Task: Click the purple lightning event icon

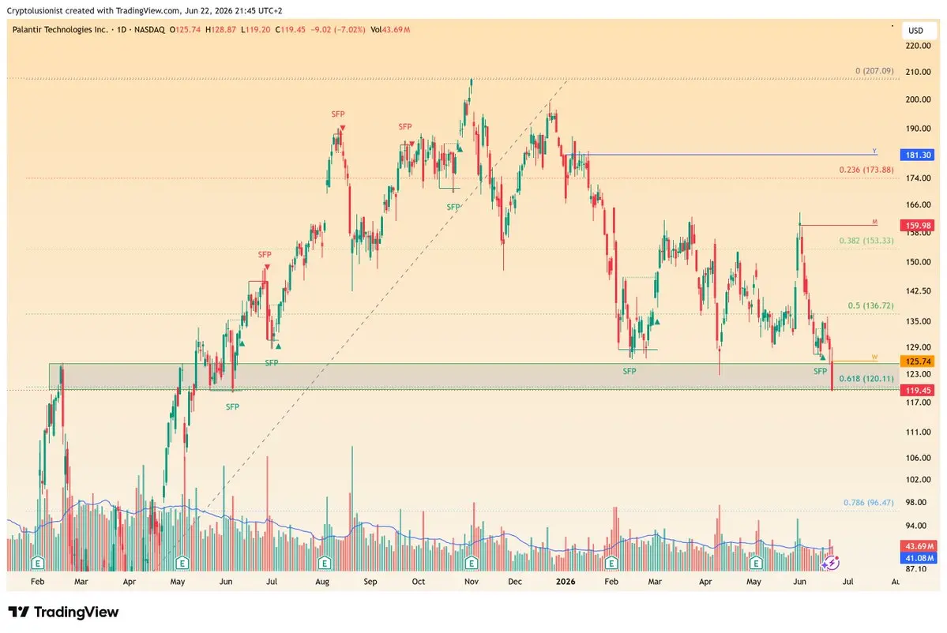Action: pyautogui.click(x=832, y=563)
